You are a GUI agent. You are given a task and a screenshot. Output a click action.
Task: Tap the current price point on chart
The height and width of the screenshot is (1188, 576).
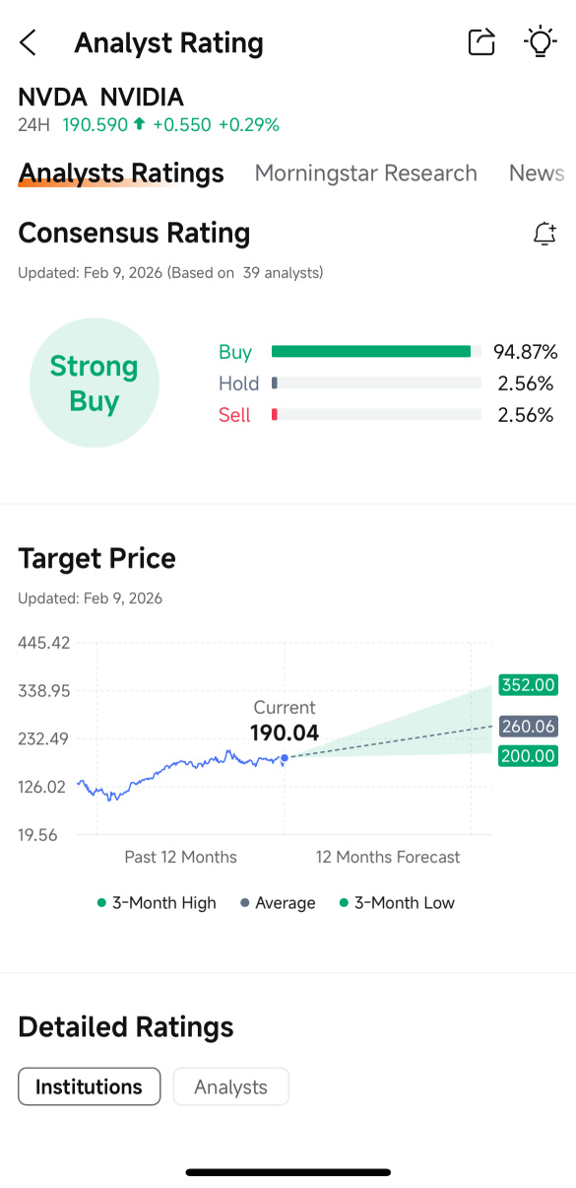click(x=285, y=758)
